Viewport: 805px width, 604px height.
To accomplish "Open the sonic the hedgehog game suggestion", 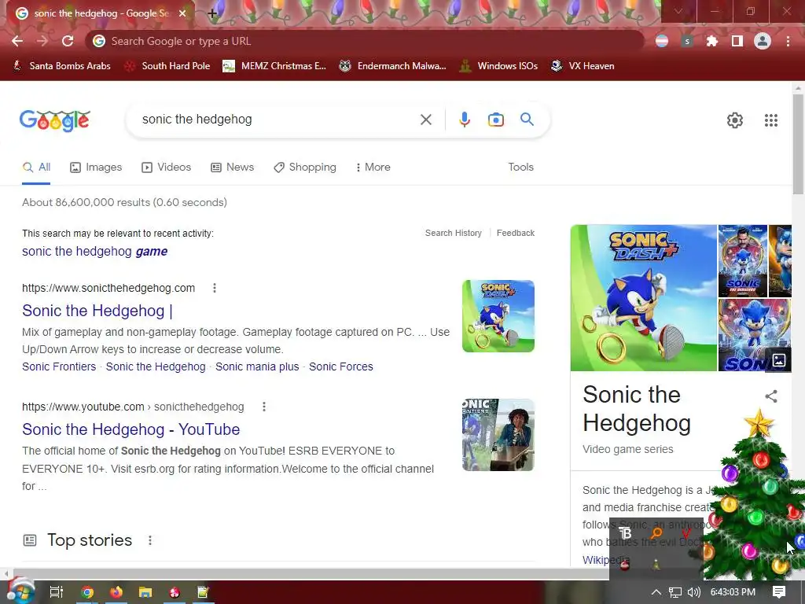I will click(x=94, y=251).
